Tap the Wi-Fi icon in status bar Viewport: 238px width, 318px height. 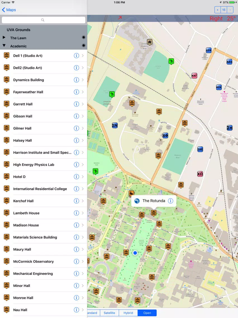coord(13,3)
